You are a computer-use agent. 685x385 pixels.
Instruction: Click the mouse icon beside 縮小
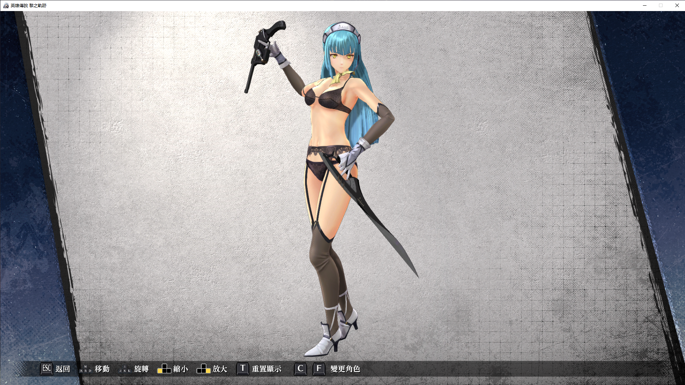point(164,369)
